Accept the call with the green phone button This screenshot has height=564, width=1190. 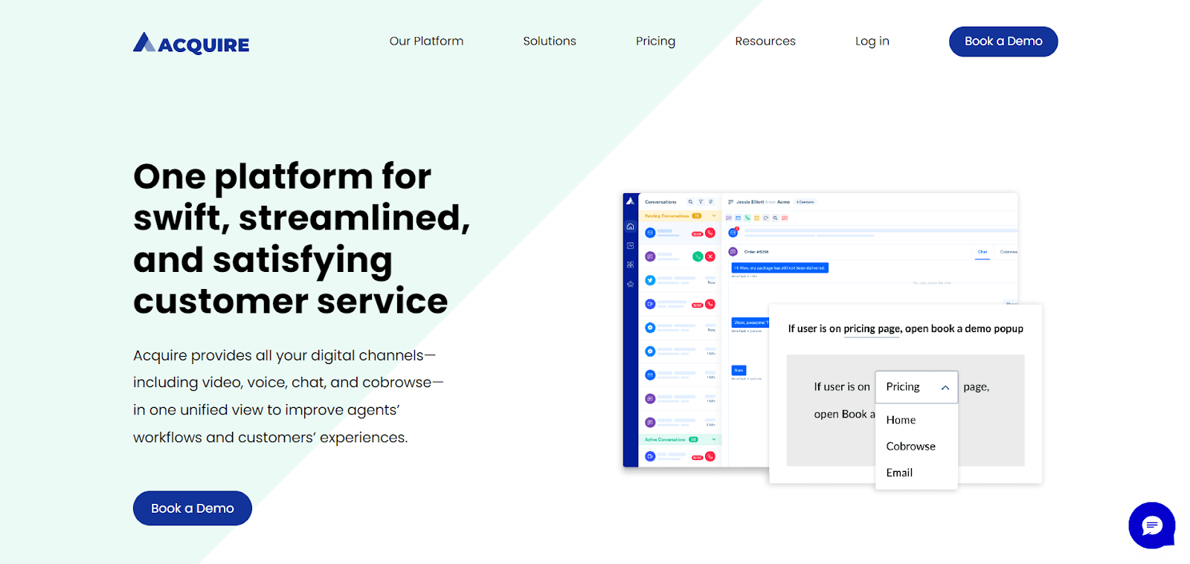click(x=698, y=256)
